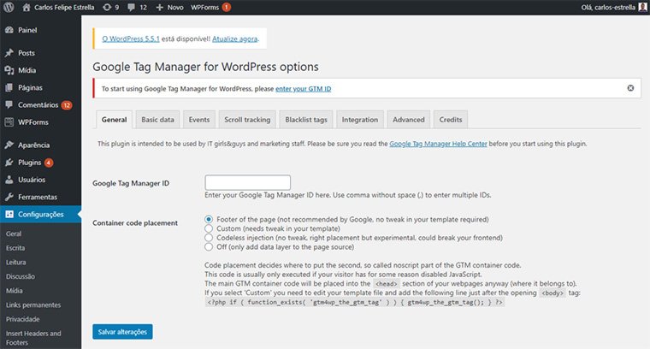Image resolution: width=650 pixels, height=349 pixels.
Task: Click the Painel dashboard icon
Action: (x=9, y=30)
